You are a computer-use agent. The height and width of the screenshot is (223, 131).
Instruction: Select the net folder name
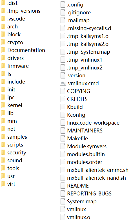coord(11,129)
